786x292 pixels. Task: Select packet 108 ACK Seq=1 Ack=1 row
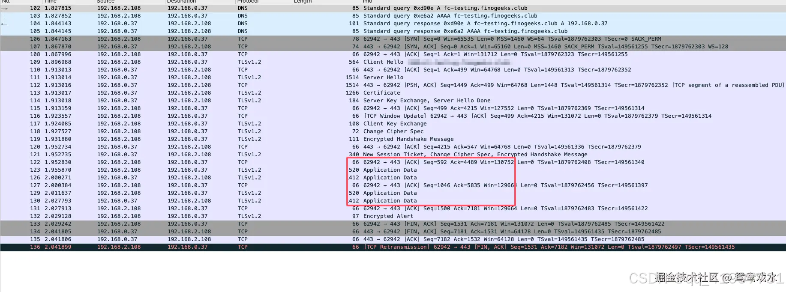tap(393, 54)
